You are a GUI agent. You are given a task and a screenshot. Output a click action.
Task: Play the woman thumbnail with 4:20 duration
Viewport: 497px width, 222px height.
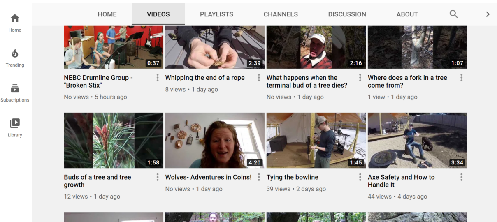(215, 140)
